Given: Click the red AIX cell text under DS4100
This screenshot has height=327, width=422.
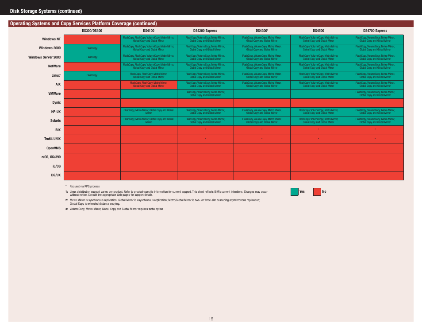Looking at the screenshot, I should (149, 84).
